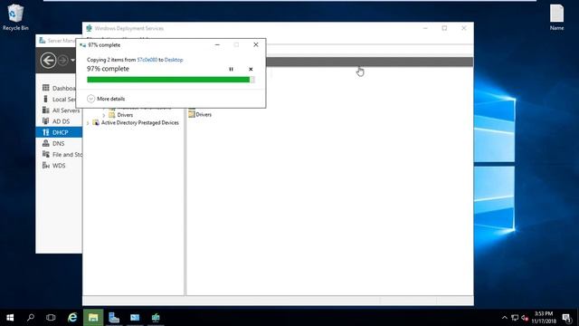Click the AD DS role icon
Viewport: 579px width, 326px height.
(46, 120)
